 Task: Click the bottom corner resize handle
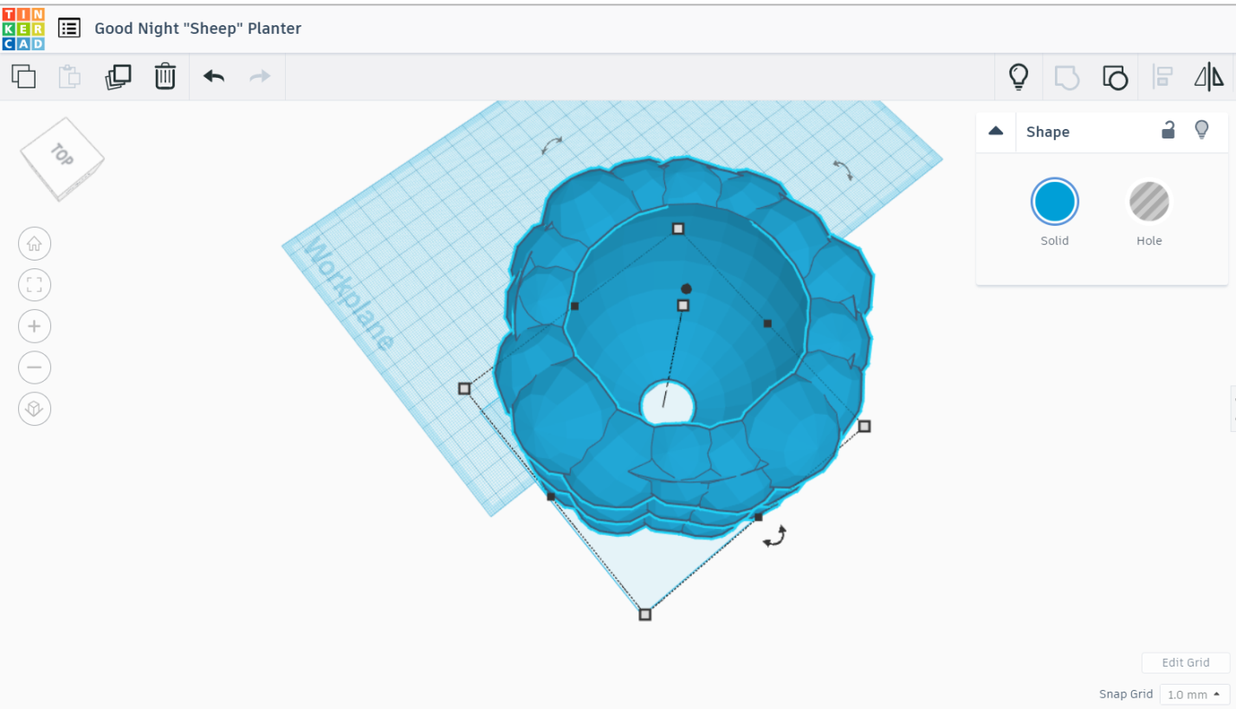(x=644, y=614)
